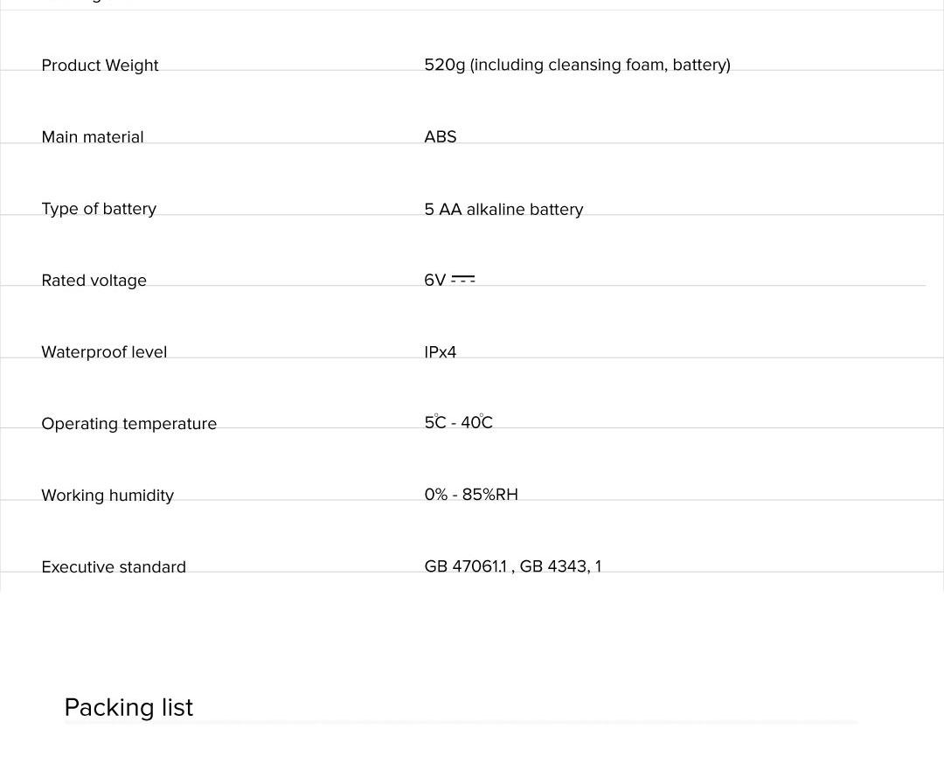Click the Waterproof level label
The image size is (944, 784).
(104, 352)
